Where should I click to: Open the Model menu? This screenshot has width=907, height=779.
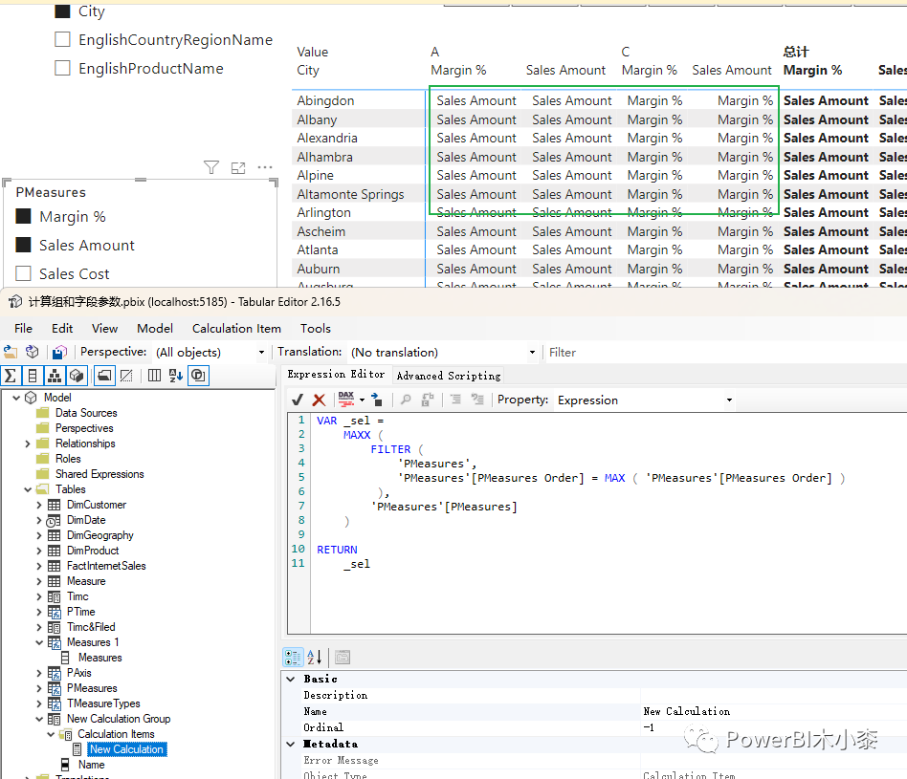coord(155,328)
